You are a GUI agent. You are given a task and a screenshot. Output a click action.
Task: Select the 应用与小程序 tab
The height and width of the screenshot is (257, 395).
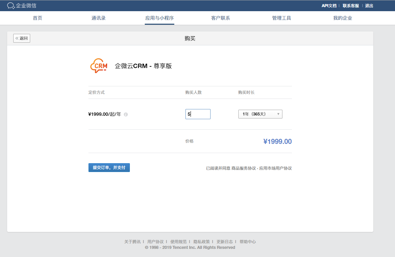click(159, 18)
